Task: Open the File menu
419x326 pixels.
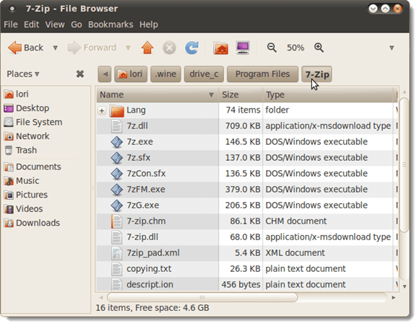Action: point(11,25)
